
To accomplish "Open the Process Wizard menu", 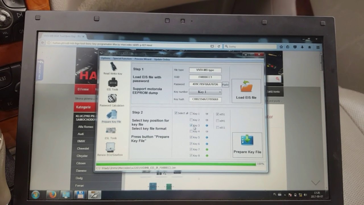I will point(143,59).
